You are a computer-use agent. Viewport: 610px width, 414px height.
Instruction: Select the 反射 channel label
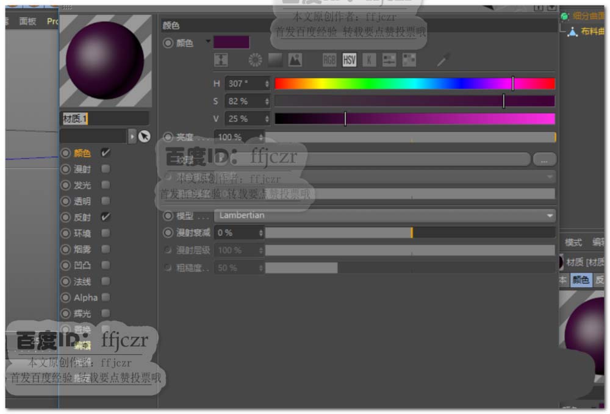click(82, 217)
